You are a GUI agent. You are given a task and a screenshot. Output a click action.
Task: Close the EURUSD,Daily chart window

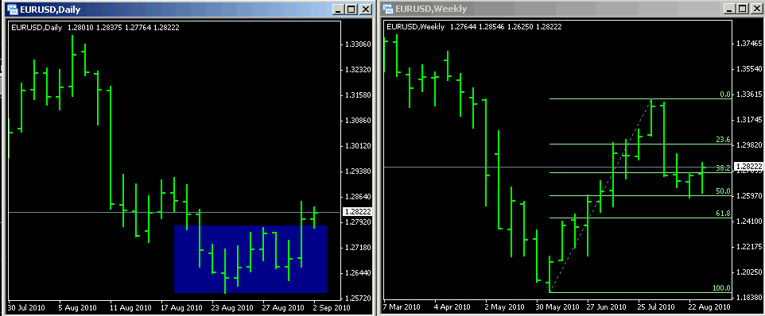click(366, 10)
